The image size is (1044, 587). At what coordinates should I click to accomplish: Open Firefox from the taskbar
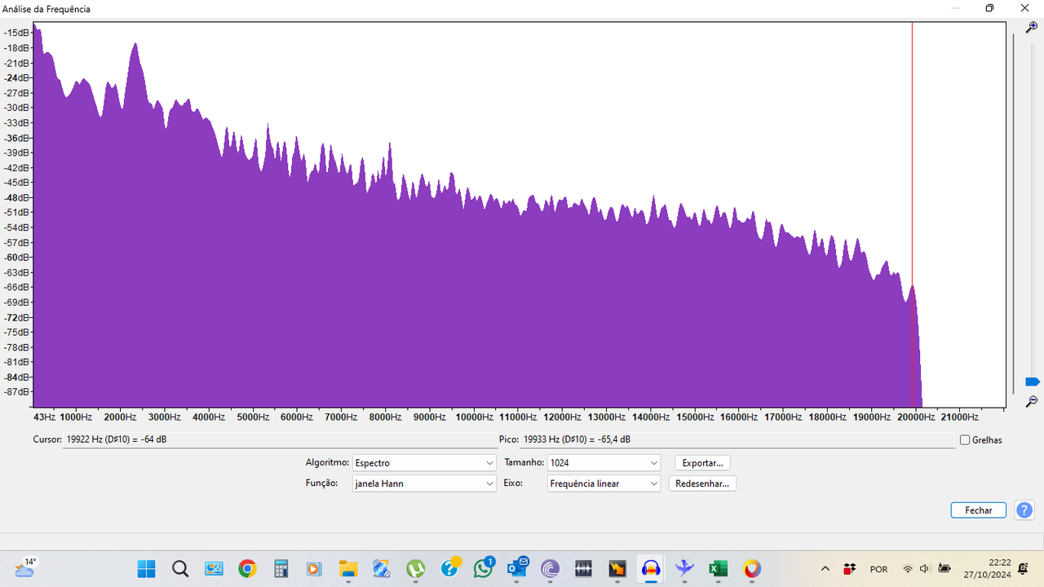pos(751,568)
